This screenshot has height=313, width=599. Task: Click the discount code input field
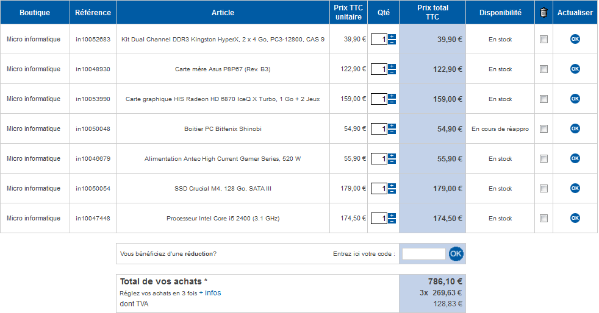424,254
